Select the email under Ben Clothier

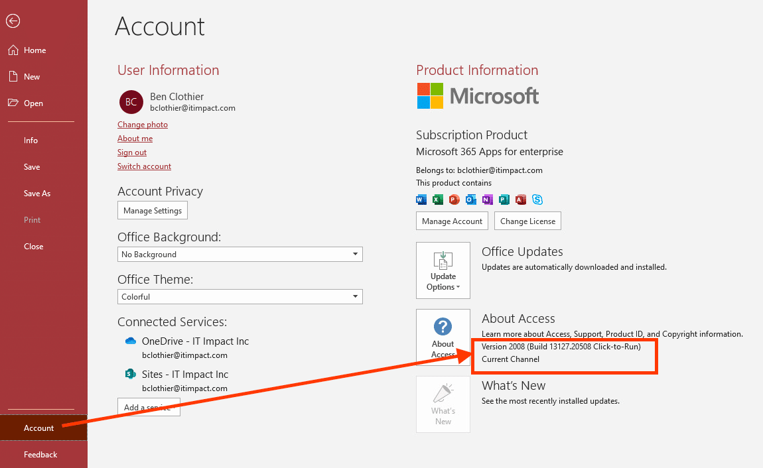pyautogui.click(x=192, y=108)
